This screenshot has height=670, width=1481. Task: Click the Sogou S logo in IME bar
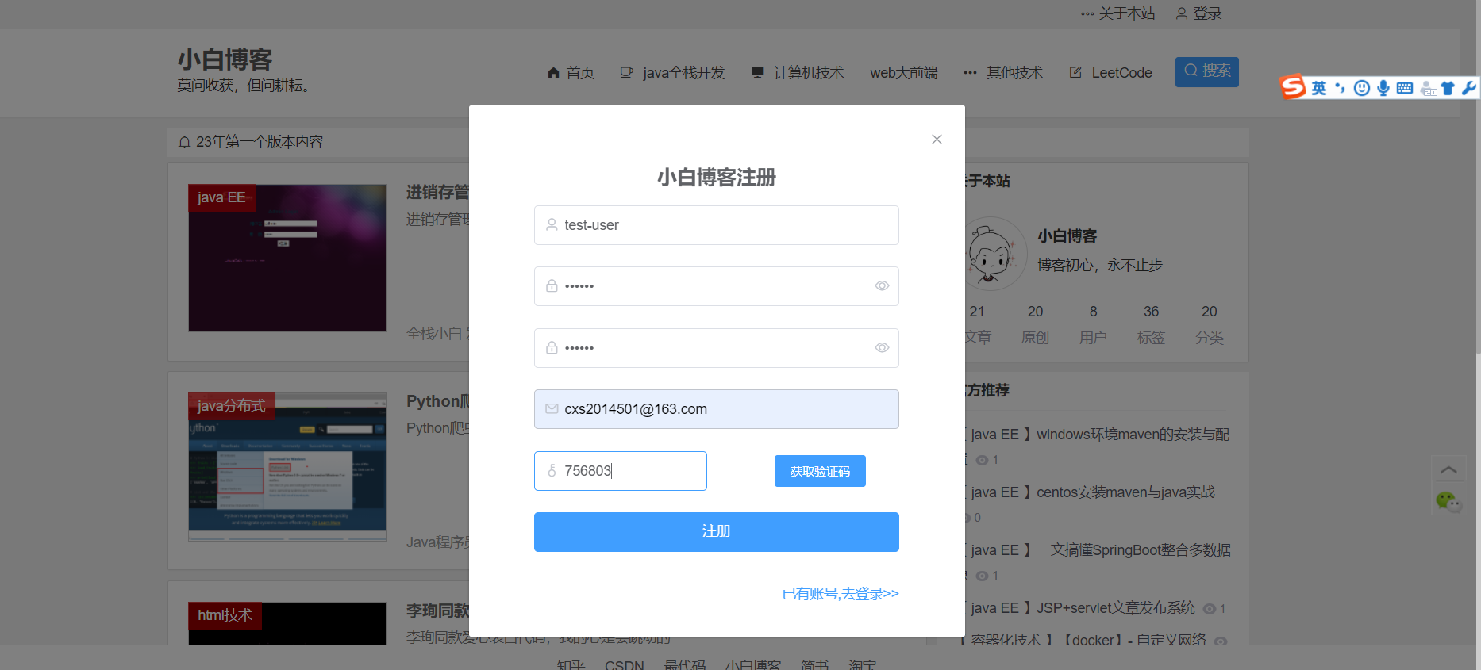(x=1293, y=86)
